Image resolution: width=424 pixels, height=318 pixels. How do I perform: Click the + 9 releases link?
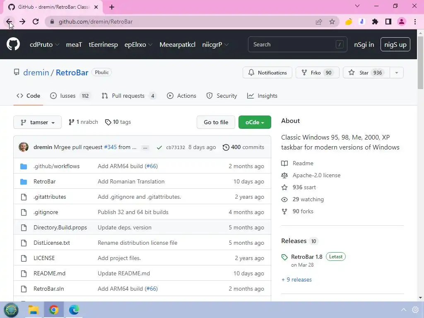click(296, 279)
